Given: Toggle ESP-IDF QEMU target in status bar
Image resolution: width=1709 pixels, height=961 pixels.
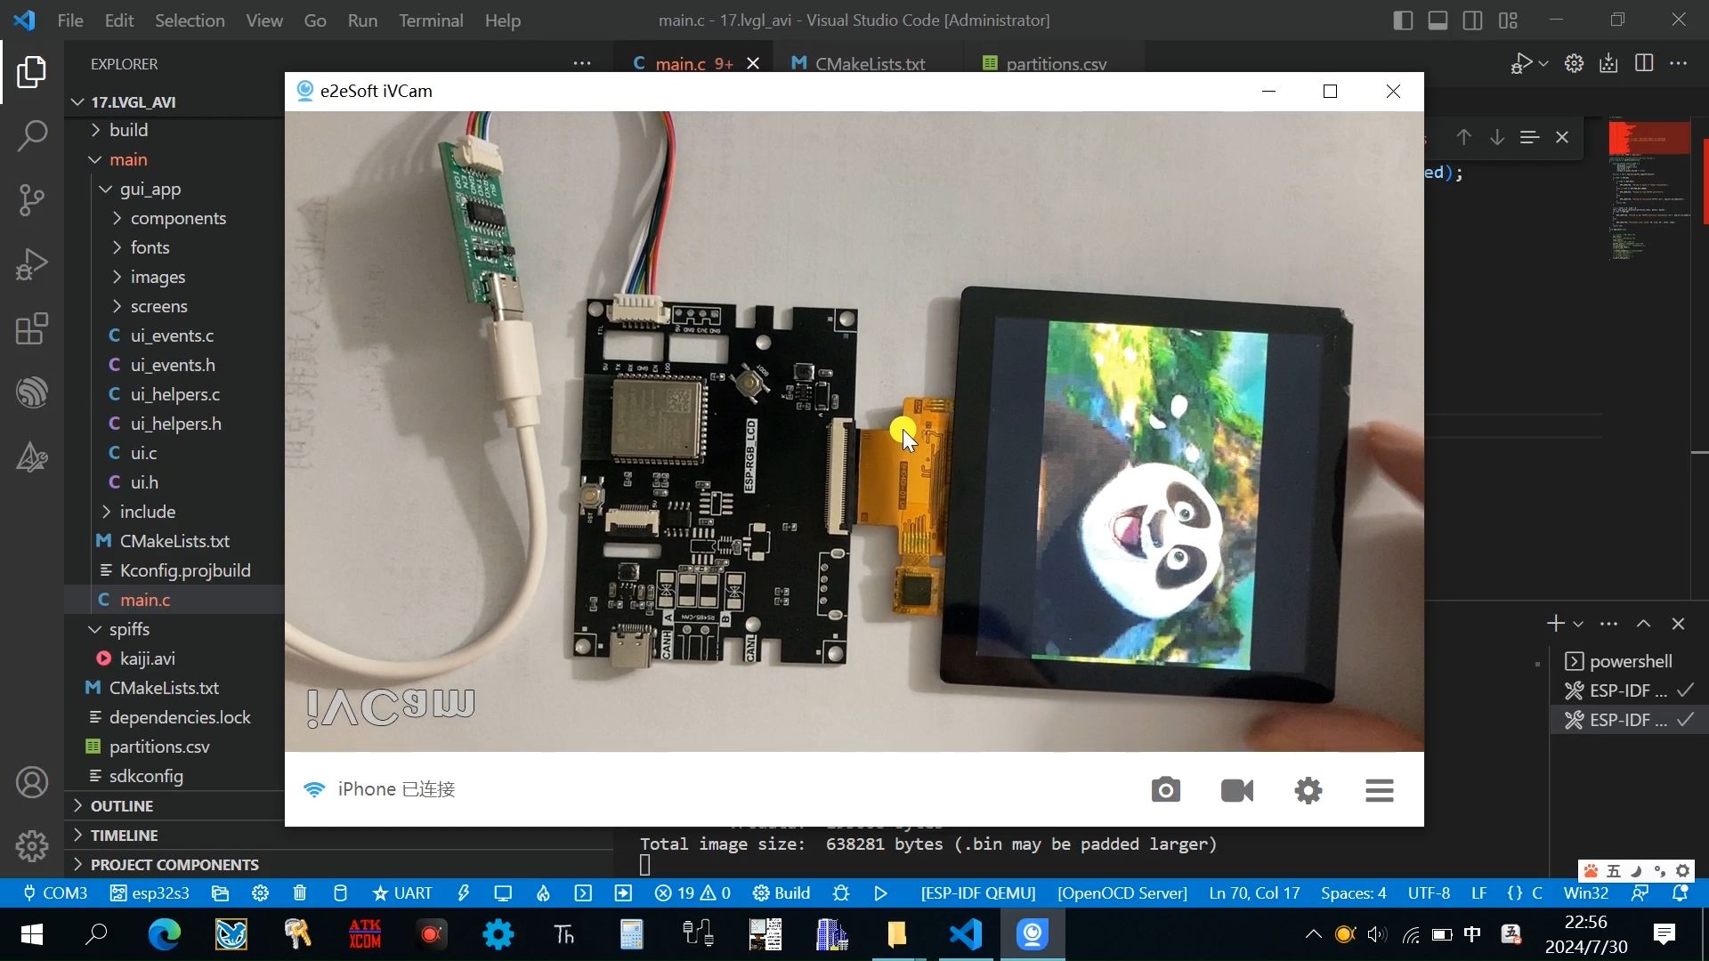Looking at the screenshot, I should tap(979, 893).
